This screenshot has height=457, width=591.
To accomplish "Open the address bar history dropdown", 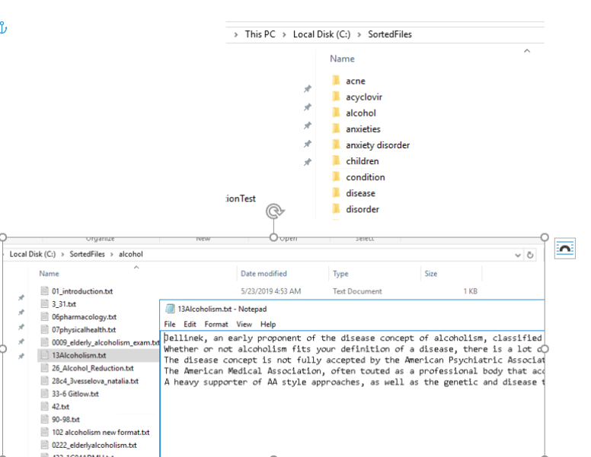I will coord(518,255).
